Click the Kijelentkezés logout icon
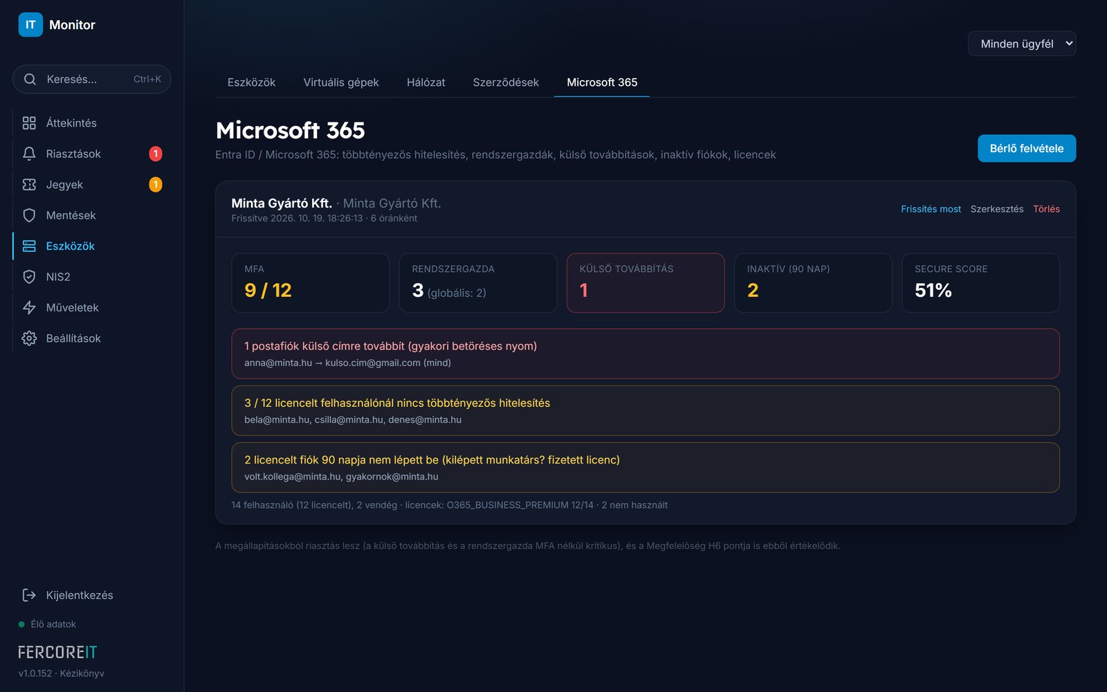This screenshot has width=1107, height=692. (29, 595)
